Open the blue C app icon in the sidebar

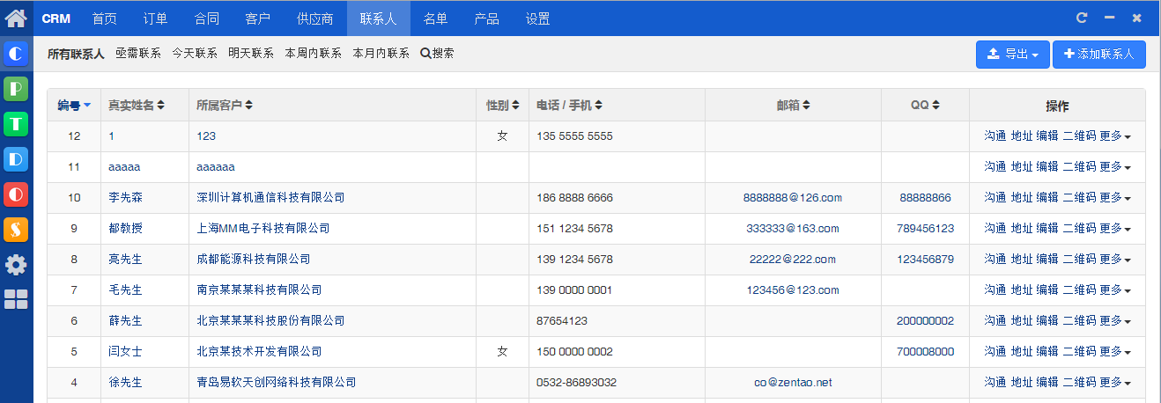click(16, 54)
